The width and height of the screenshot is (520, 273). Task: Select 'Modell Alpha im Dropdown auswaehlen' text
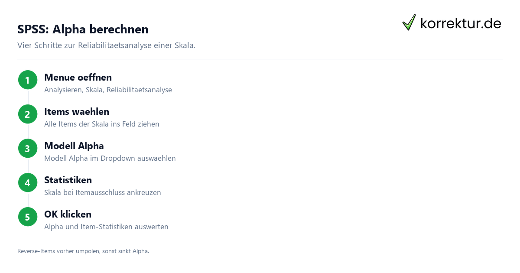coord(110,158)
